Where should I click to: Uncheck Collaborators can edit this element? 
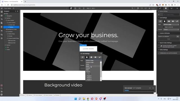[x=159, y=53]
